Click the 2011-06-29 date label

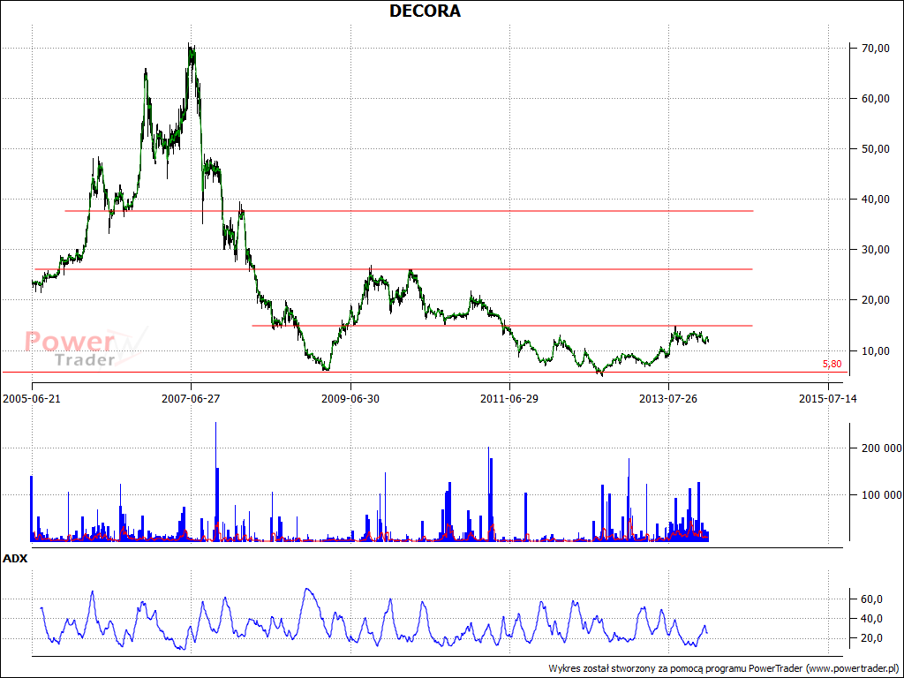(x=509, y=398)
